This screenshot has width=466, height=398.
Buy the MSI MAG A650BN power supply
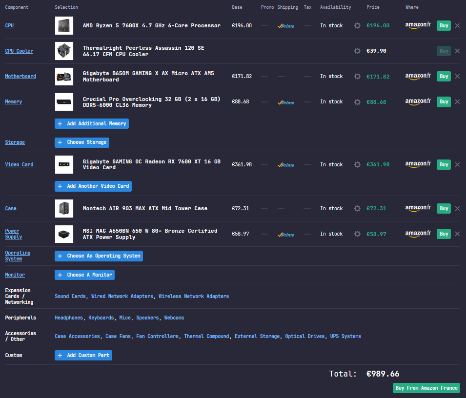point(444,234)
